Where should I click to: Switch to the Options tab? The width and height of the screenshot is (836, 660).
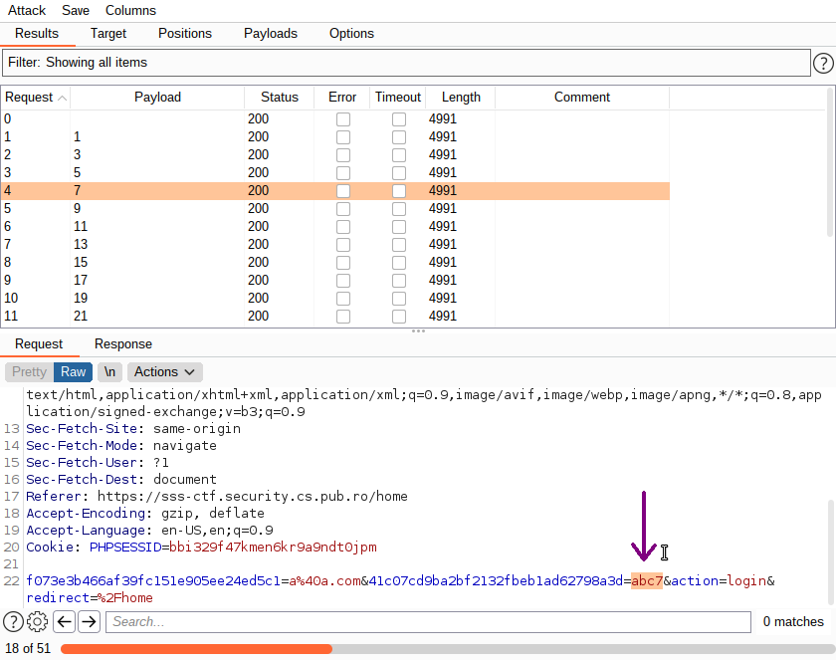(x=351, y=34)
